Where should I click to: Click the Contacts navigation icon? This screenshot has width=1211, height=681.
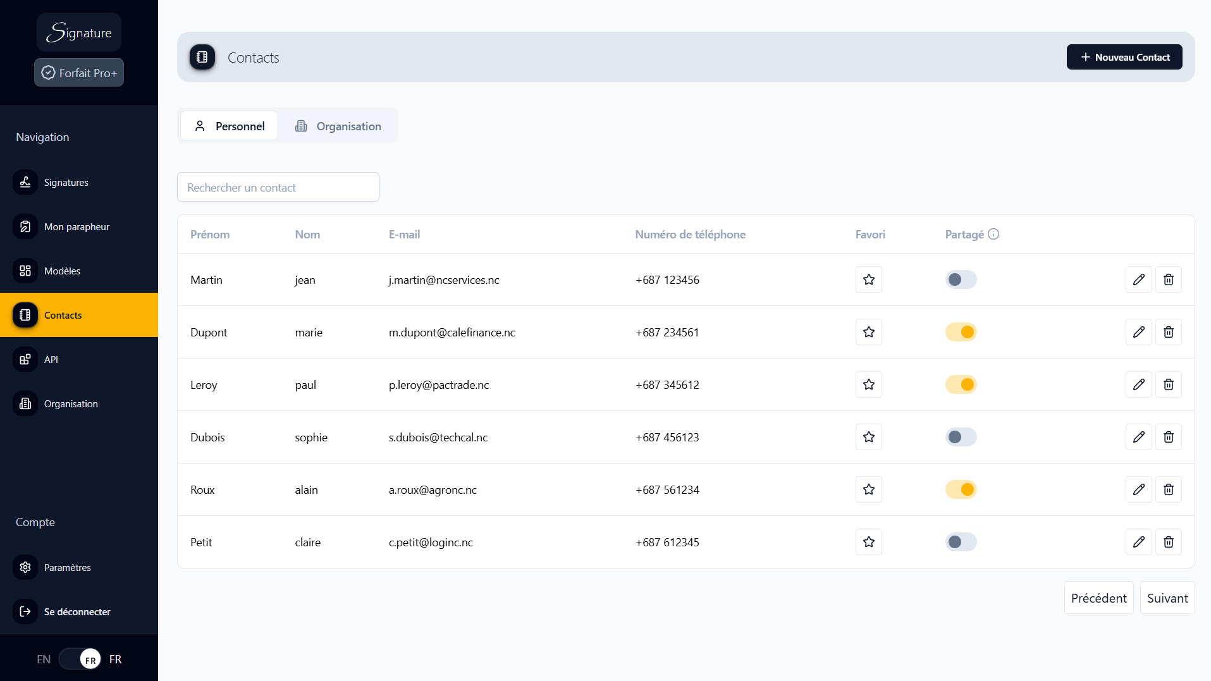point(25,315)
